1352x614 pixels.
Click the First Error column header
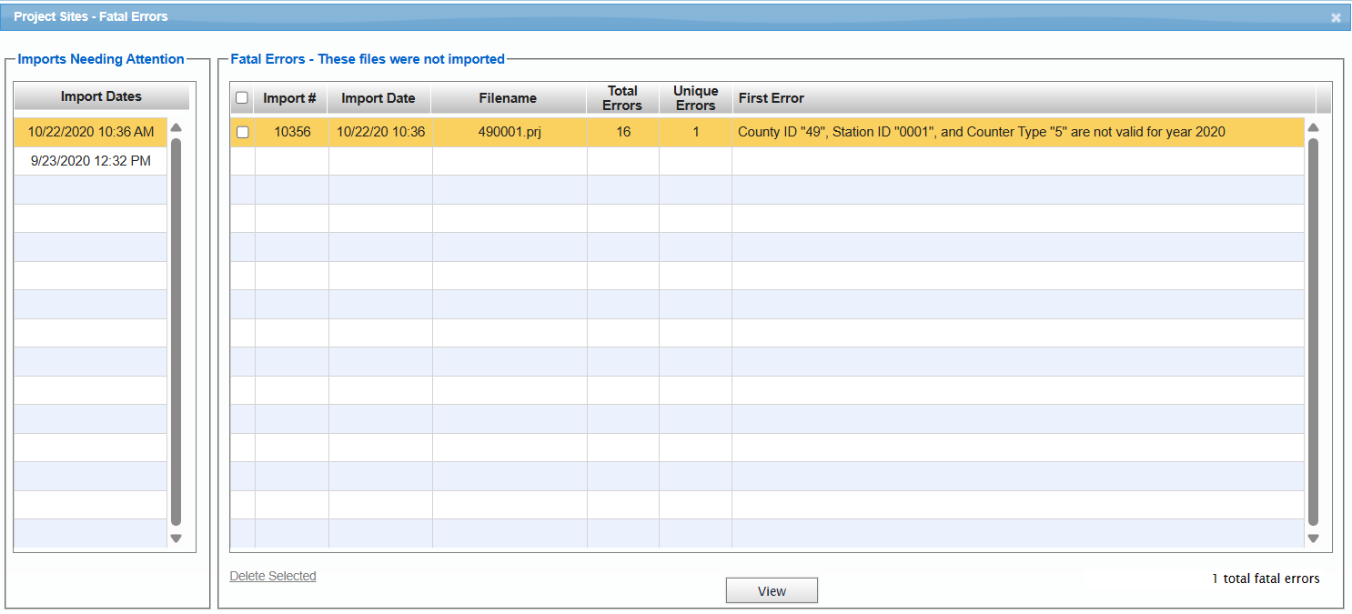point(771,97)
